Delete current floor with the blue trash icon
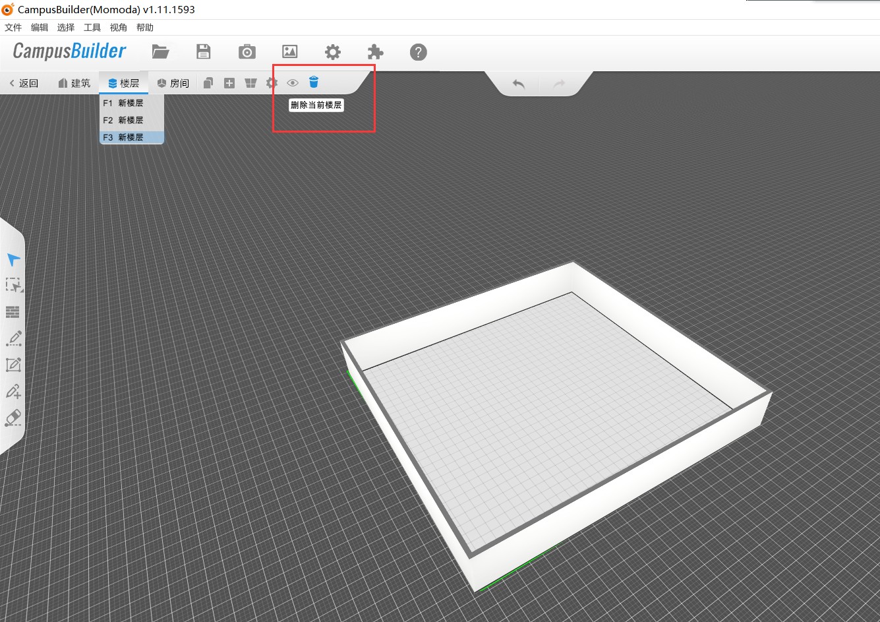Viewport: 880px width, 622px height. (x=314, y=82)
